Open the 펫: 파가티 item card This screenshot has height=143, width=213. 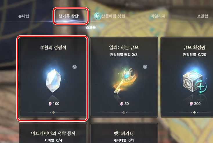point(124,133)
